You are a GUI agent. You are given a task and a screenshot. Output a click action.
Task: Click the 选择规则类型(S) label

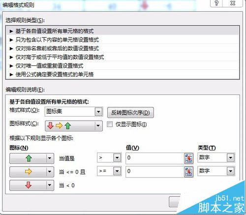(25, 20)
